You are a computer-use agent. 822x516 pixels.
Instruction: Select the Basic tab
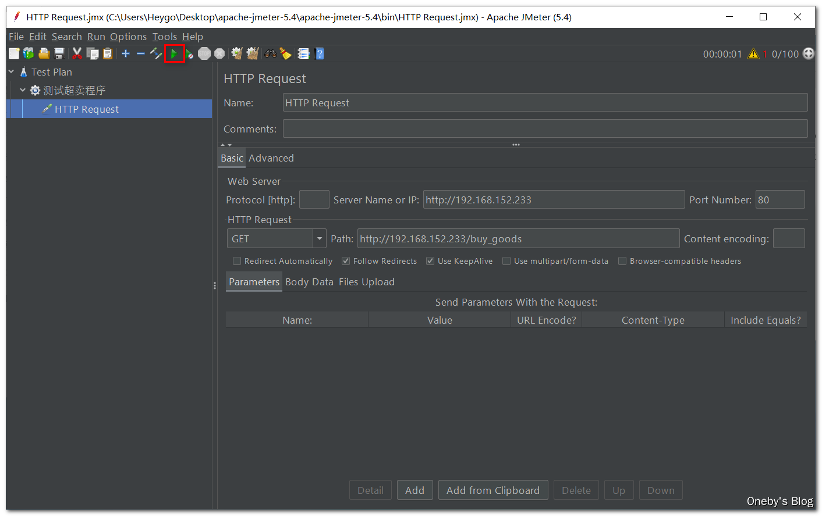point(232,158)
